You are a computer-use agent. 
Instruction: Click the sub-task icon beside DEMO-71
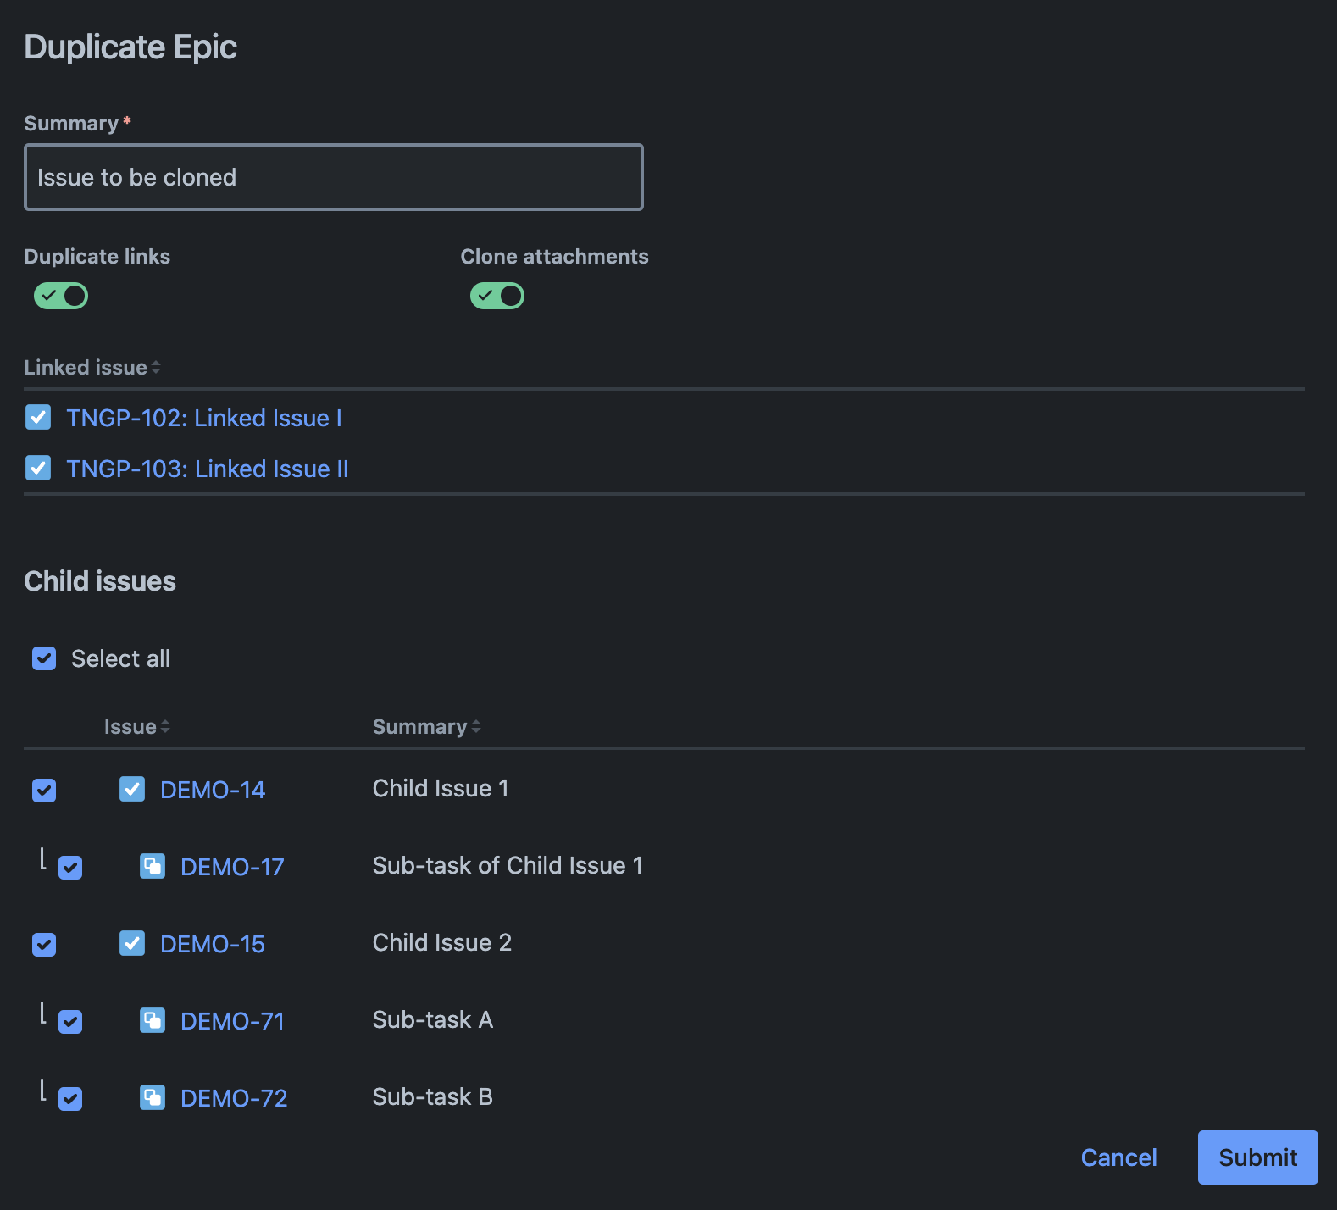[x=153, y=1021]
